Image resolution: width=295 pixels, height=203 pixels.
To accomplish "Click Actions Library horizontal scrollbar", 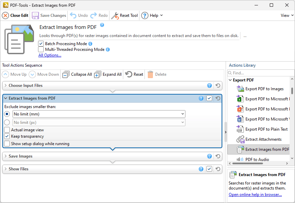I will (x=248, y=164).
